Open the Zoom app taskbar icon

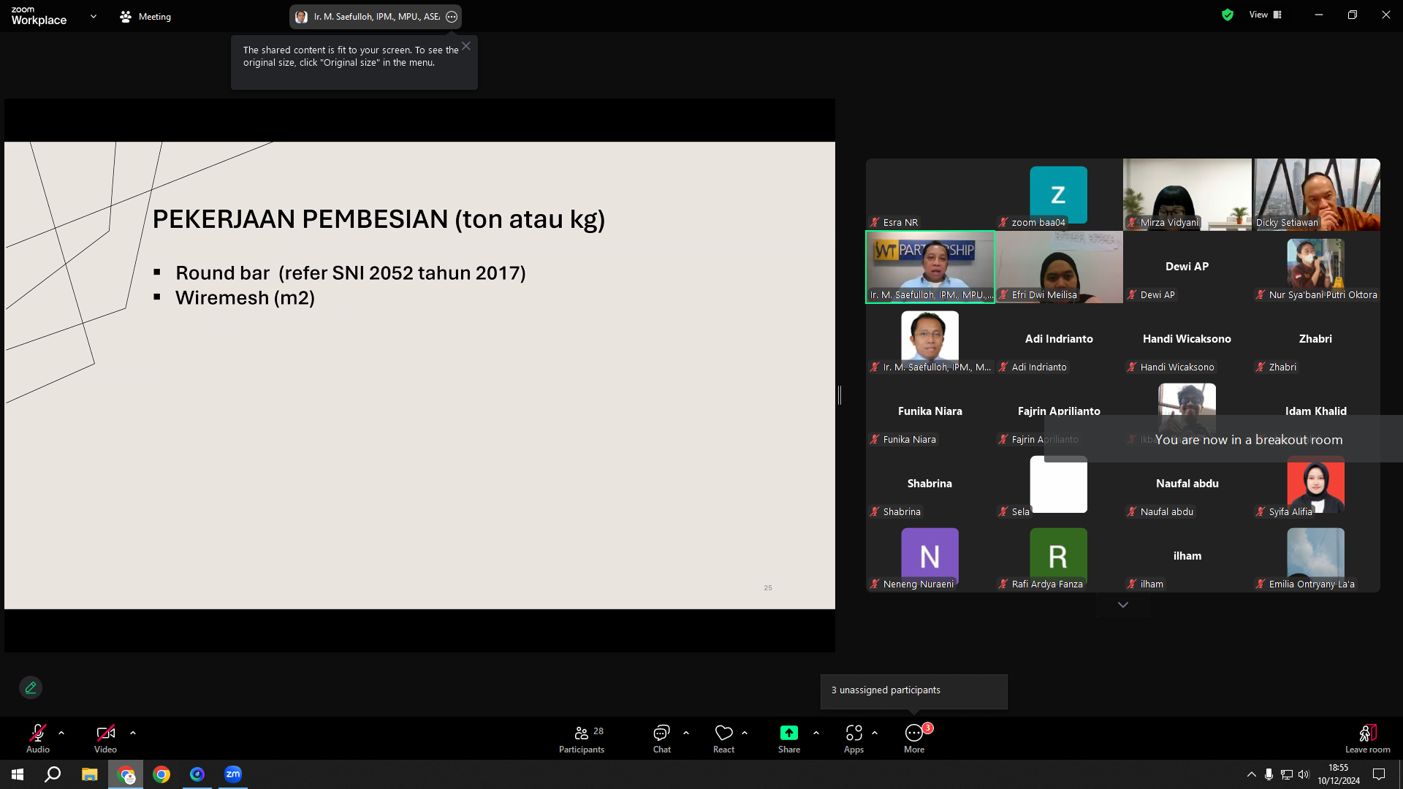pos(233,774)
